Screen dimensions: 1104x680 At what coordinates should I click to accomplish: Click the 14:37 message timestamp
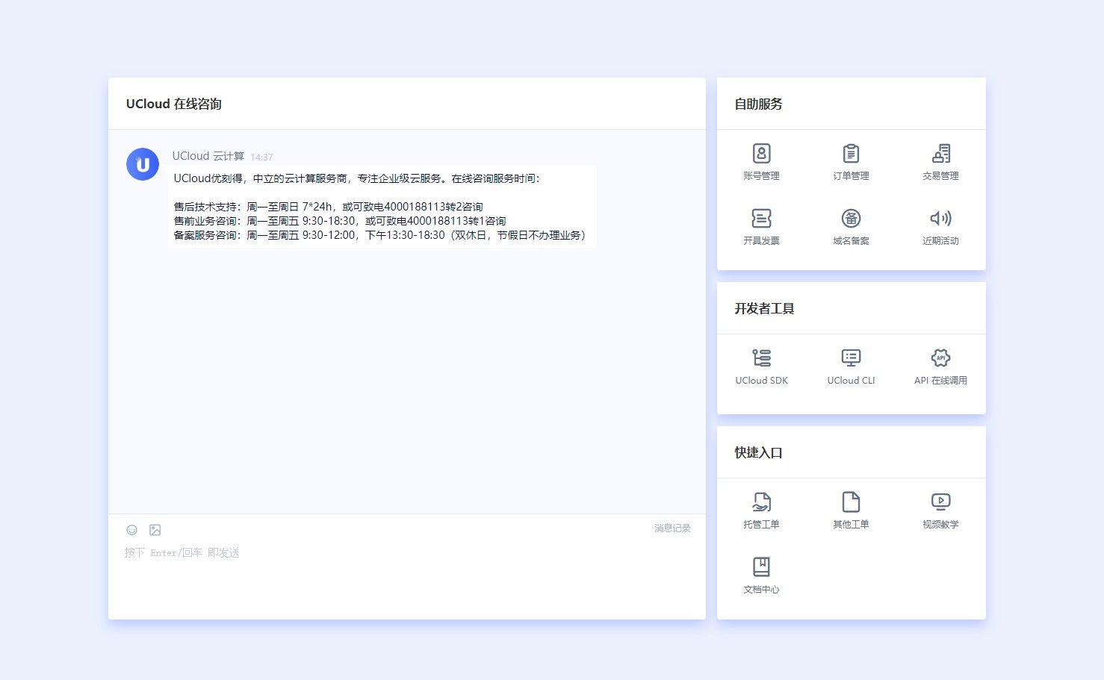[261, 157]
